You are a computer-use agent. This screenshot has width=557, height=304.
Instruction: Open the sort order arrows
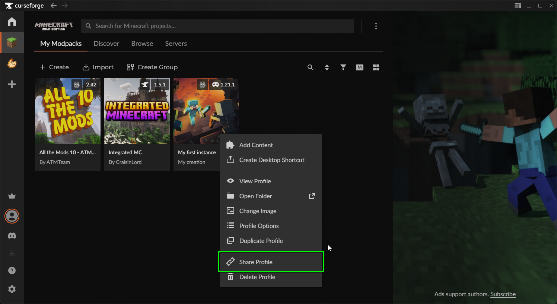pyautogui.click(x=327, y=67)
